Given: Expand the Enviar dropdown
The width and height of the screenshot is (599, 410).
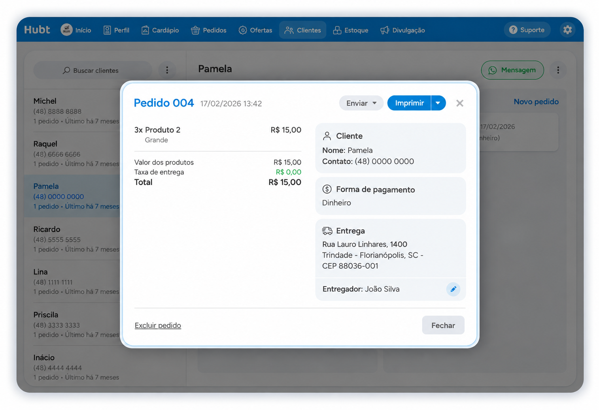Looking at the screenshot, I should pos(361,103).
